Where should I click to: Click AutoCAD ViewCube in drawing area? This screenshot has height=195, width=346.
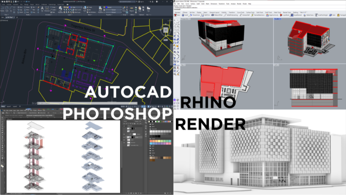point(166,30)
